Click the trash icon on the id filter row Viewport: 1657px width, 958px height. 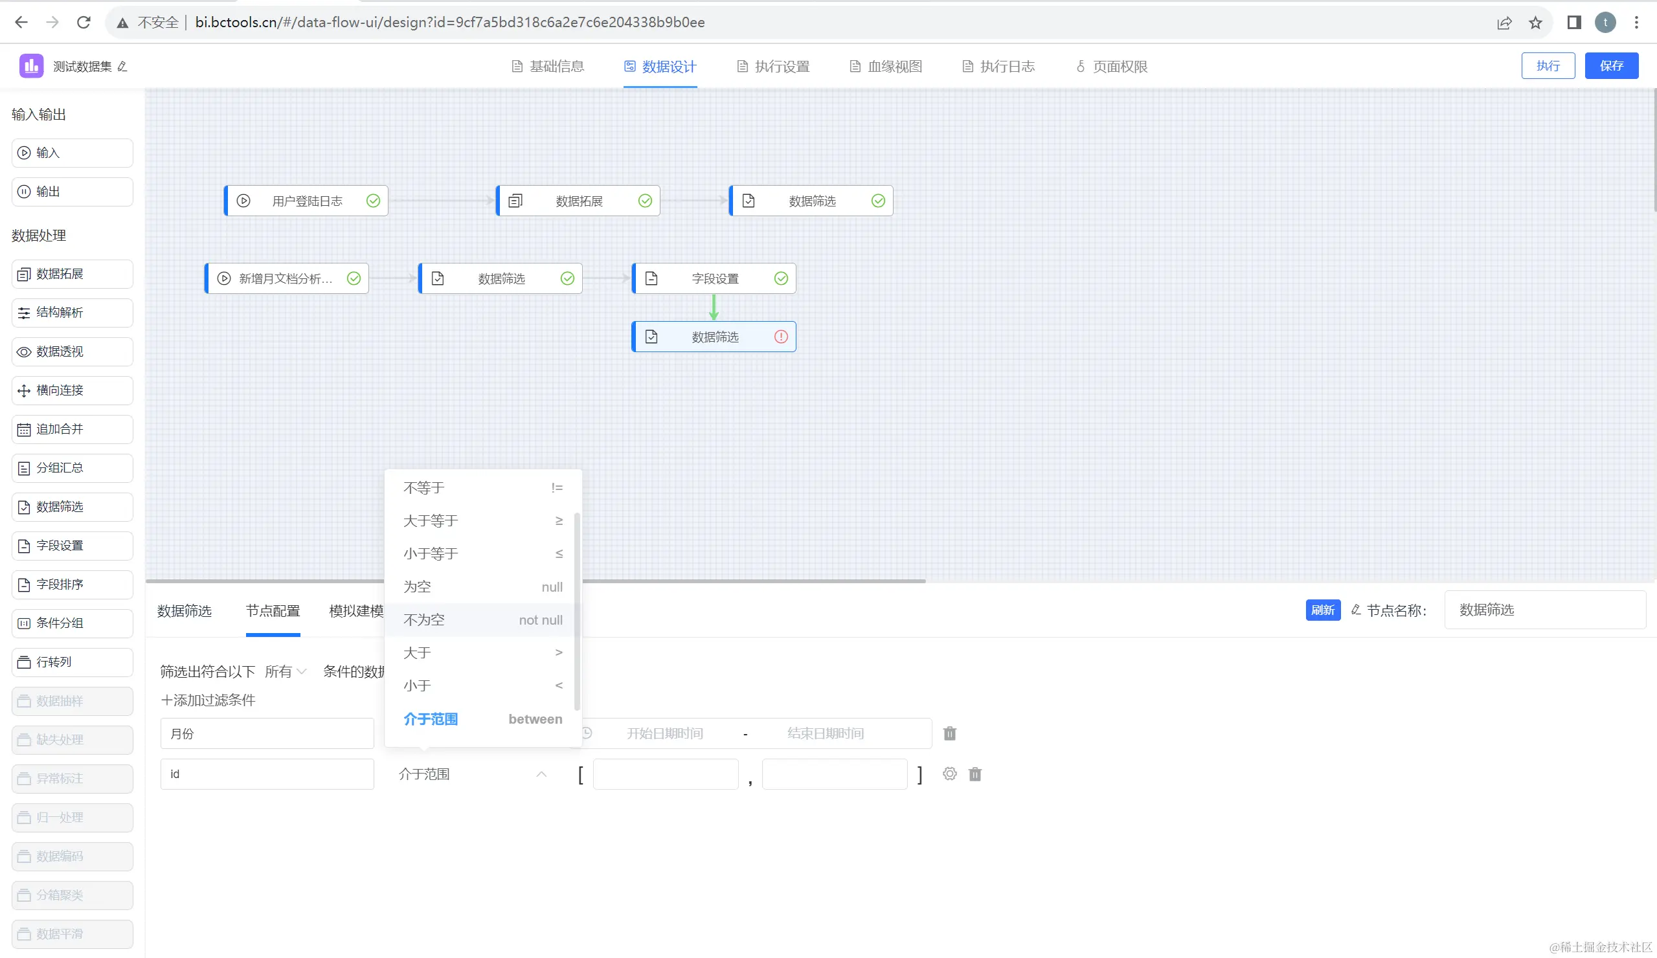tap(975, 774)
